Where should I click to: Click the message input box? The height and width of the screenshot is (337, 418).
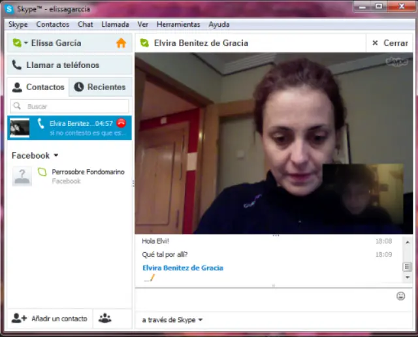[266, 300]
